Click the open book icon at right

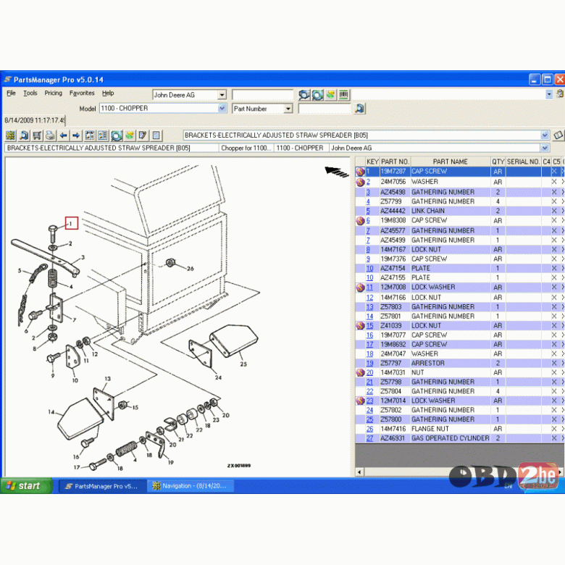point(558,135)
